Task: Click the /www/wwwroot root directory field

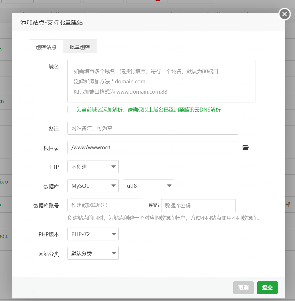Action: click(153, 148)
